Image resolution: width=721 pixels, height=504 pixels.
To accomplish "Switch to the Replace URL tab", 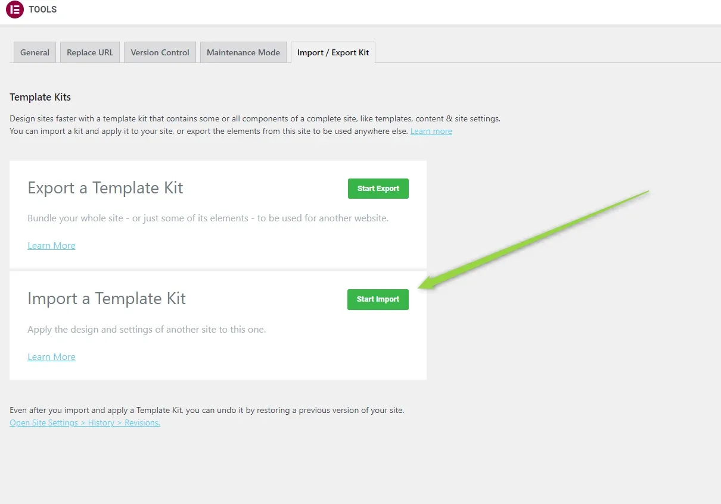I will (90, 52).
